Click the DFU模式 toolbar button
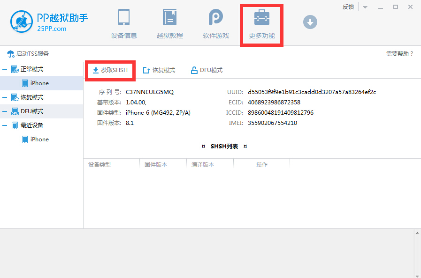Image resolution: width=421 pixels, height=278 pixels. click(x=207, y=71)
